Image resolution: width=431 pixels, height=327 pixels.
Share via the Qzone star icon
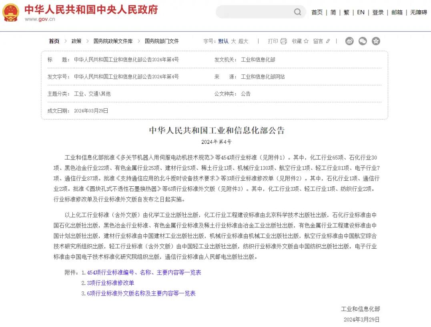tap(376, 41)
